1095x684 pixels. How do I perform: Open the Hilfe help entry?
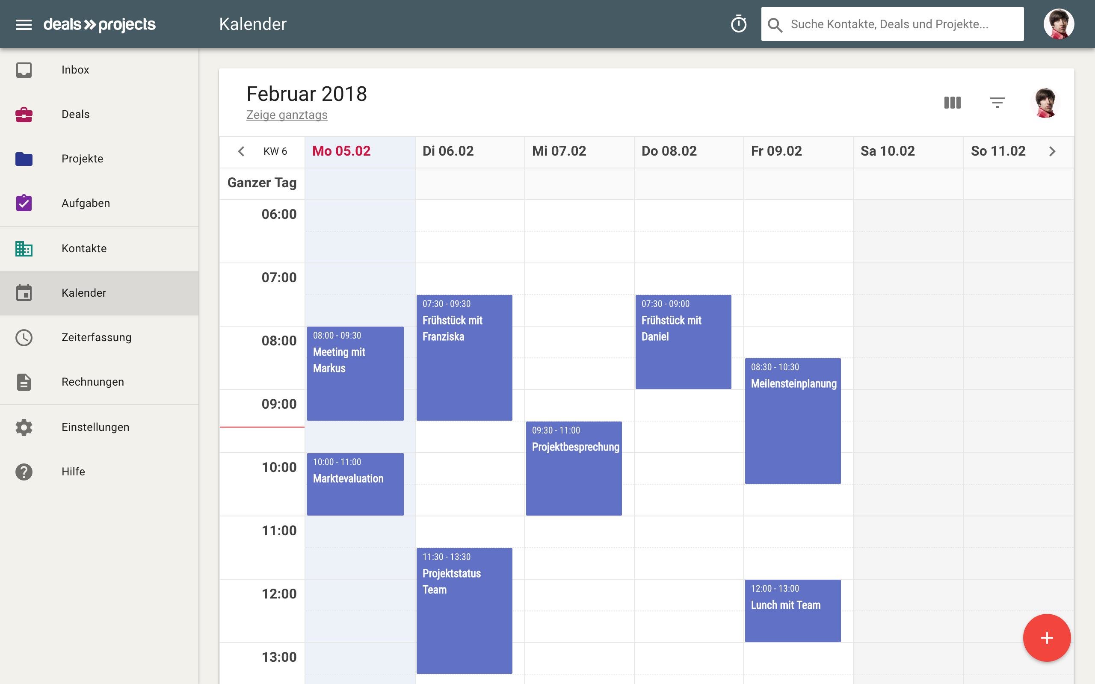73,472
